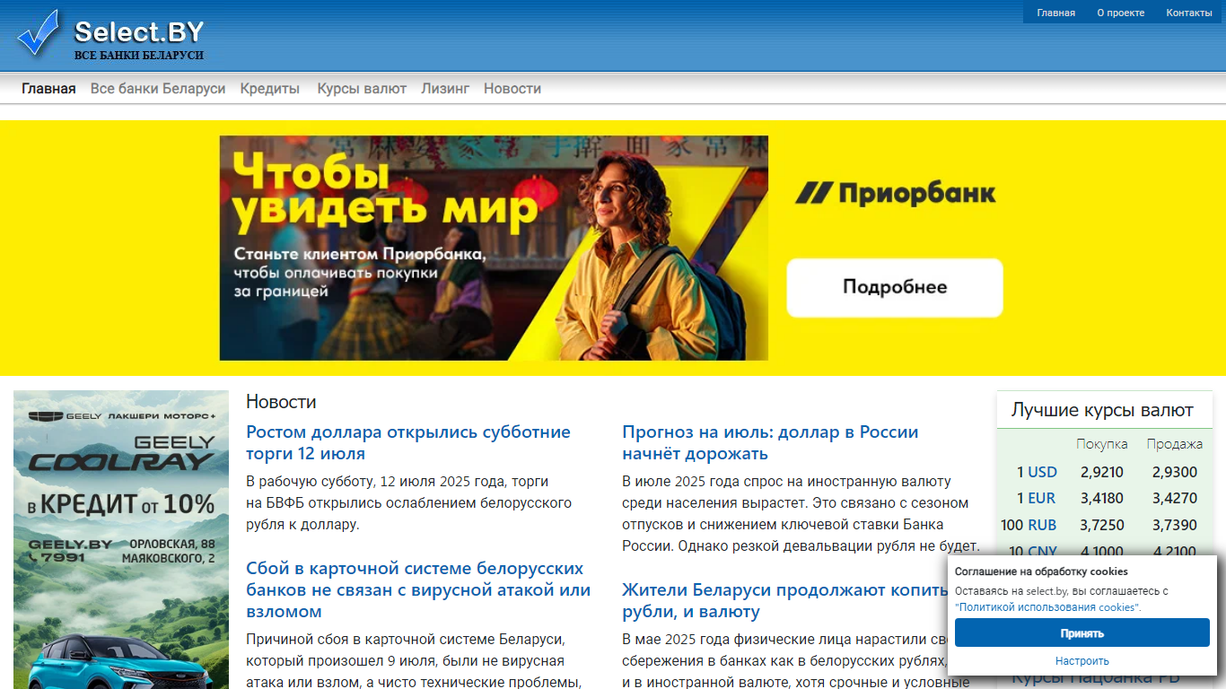
Task: Open the RUB currency link
Action: click(1042, 525)
